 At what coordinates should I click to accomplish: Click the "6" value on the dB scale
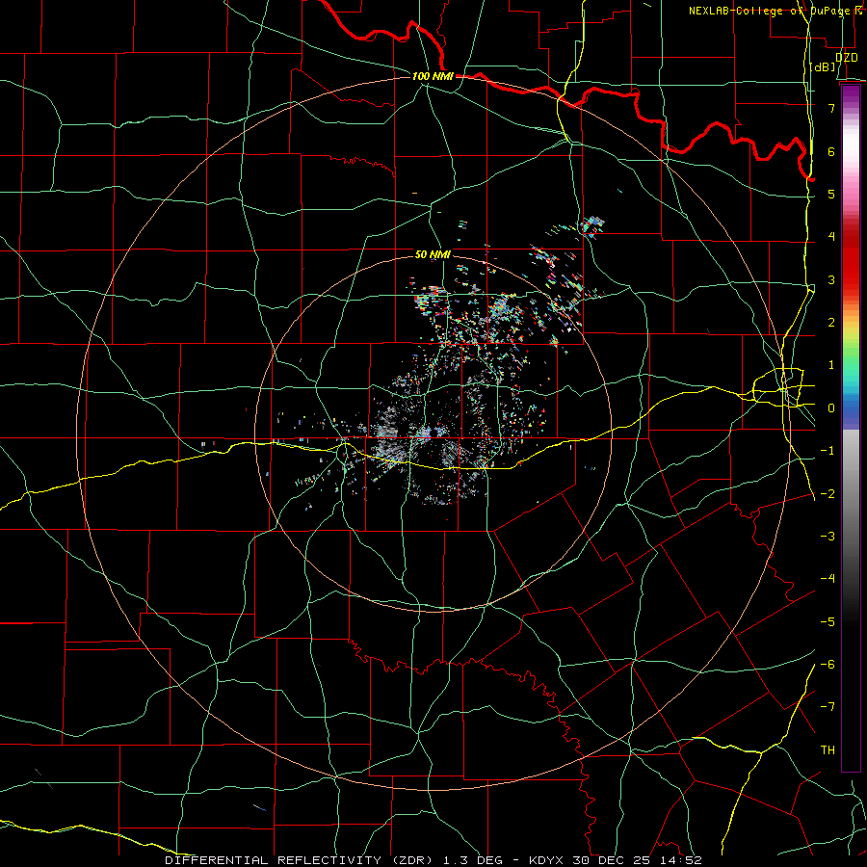point(831,151)
